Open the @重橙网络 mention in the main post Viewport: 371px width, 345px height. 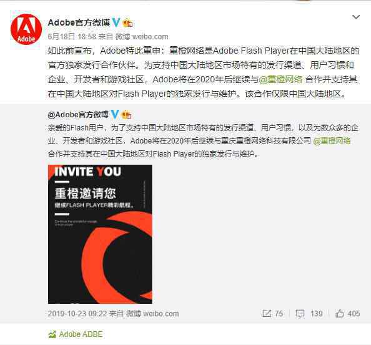(x=280, y=79)
